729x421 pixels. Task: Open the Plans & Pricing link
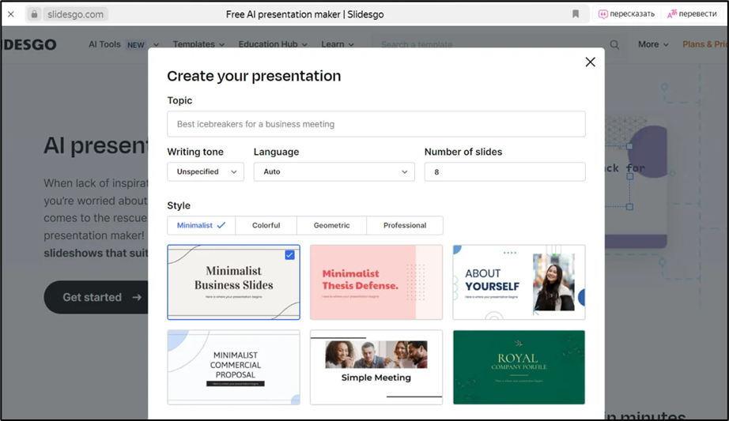click(704, 45)
